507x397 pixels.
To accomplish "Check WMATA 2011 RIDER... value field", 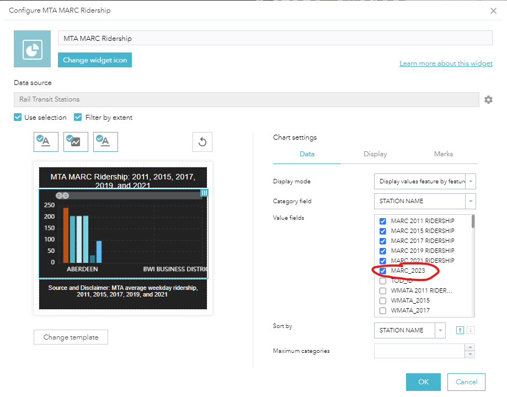I will (x=382, y=291).
